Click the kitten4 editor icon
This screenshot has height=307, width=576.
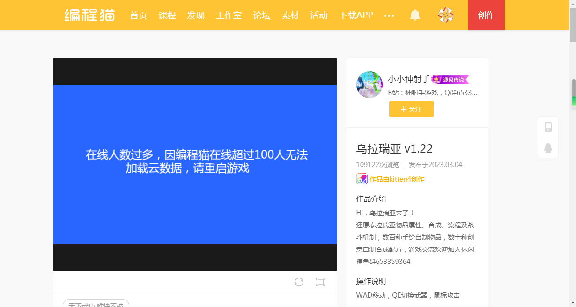[x=362, y=179]
